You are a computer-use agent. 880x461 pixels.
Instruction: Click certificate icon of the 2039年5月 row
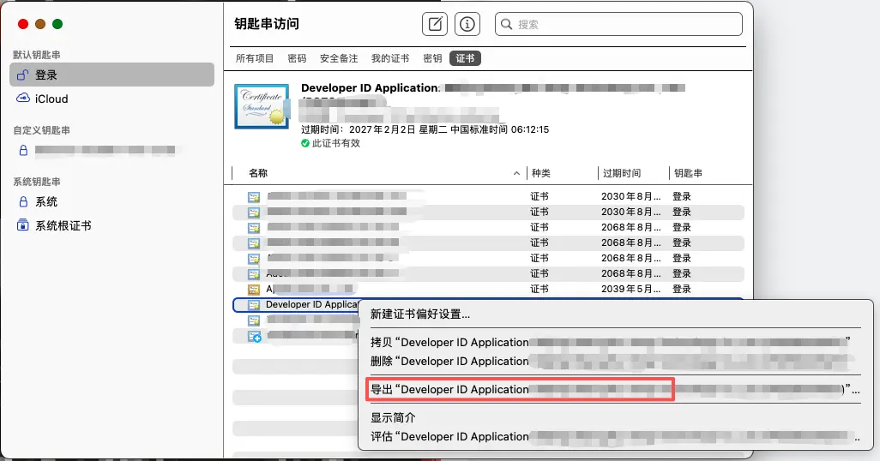pyautogui.click(x=254, y=290)
